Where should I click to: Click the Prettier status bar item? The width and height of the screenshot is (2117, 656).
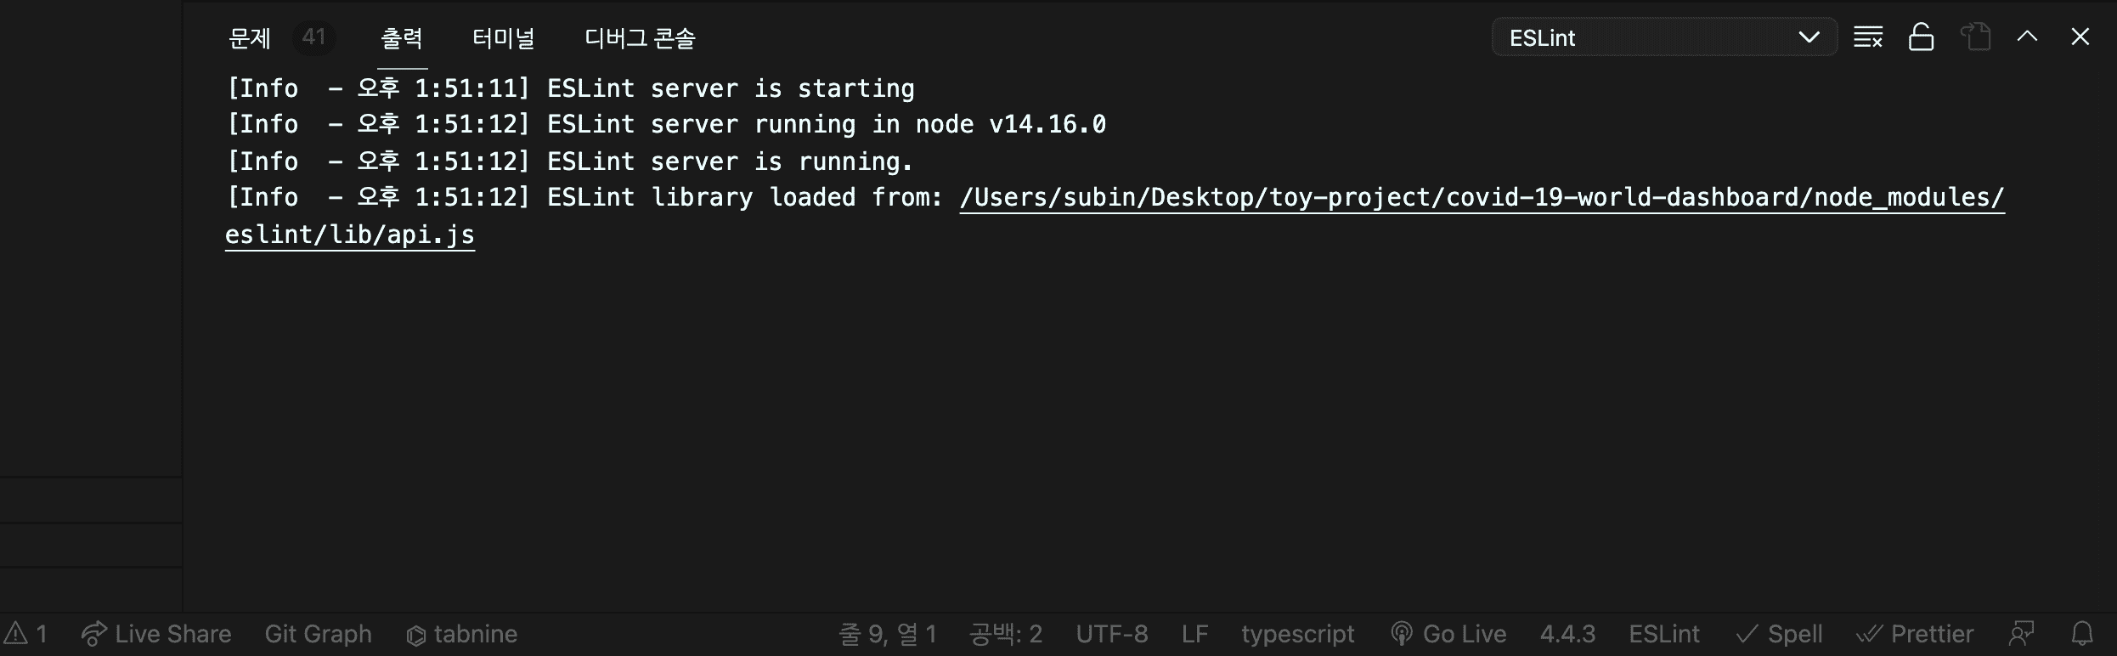[1915, 634]
